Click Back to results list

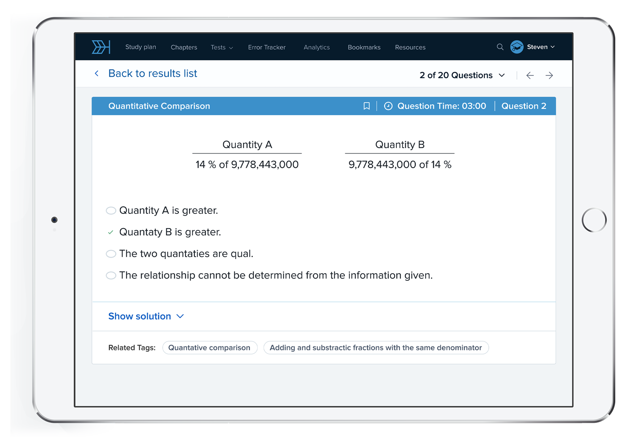(153, 73)
